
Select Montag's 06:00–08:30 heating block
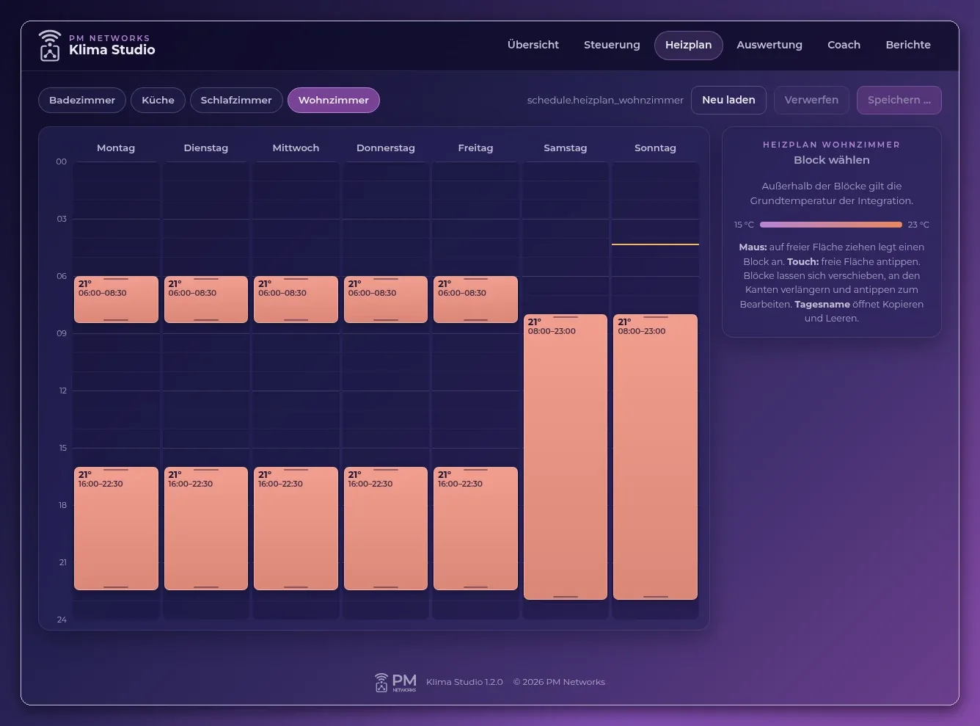tap(116, 300)
